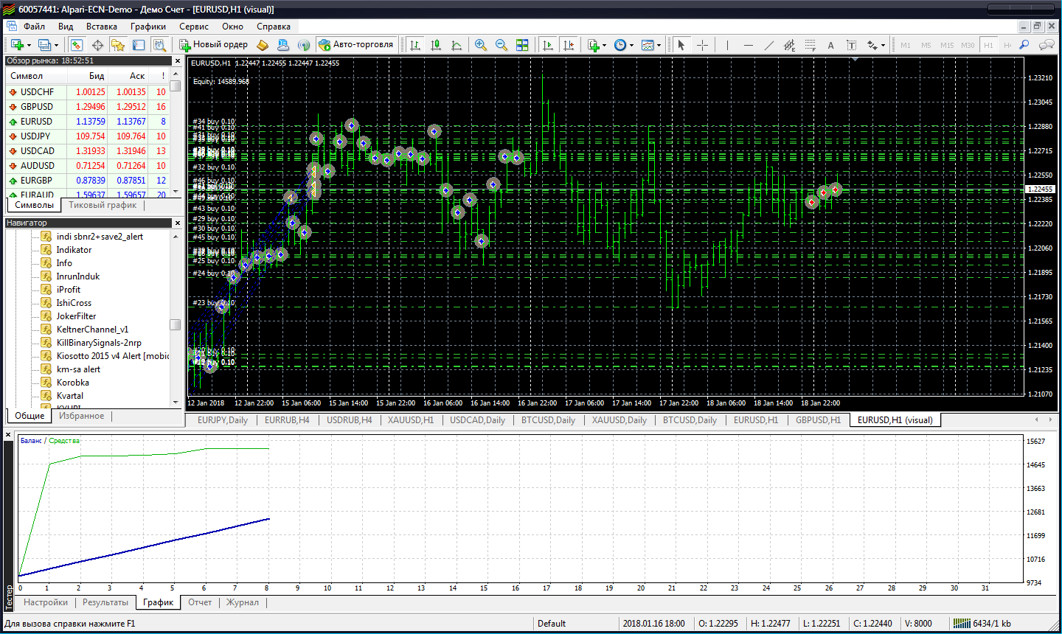Toggle the chart shift button
1062x634 pixels.
click(x=568, y=45)
